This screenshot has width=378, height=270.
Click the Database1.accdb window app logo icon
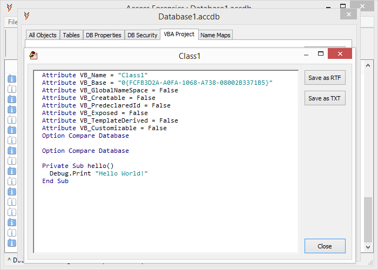click(27, 16)
